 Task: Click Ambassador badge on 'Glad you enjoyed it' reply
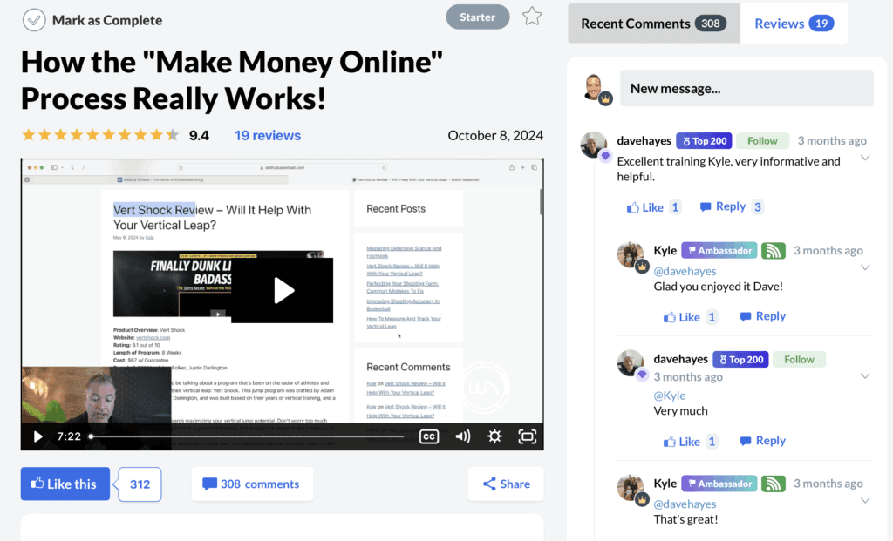[x=719, y=250]
